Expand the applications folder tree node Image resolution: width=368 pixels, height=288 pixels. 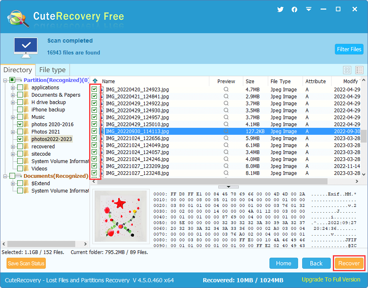pos(13,88)
